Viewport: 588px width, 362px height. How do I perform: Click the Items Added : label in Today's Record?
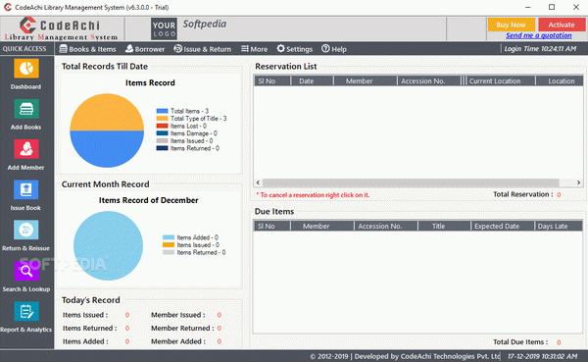coord(85,341)
